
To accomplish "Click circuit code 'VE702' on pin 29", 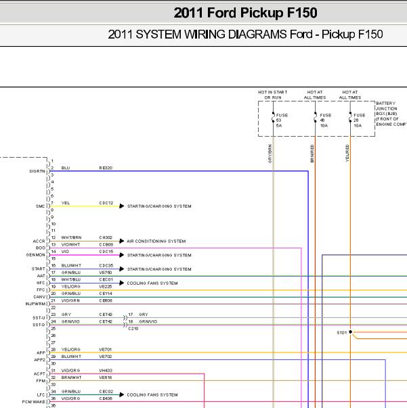I will tap(106, 357).
